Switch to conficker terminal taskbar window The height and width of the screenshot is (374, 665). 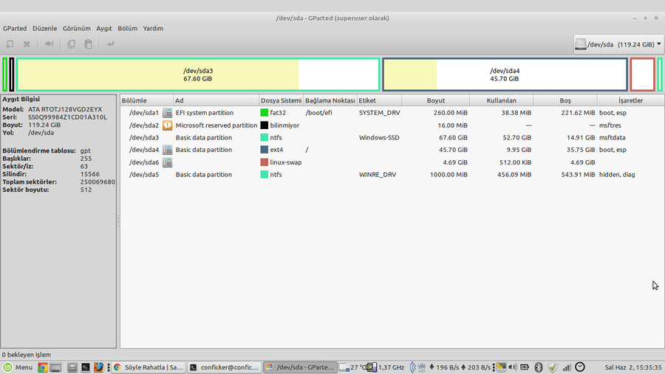click(x=224, y=367)
